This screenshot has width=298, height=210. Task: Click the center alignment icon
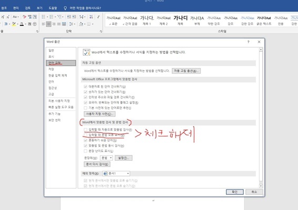pyautogui.click(x=48, y=24)
